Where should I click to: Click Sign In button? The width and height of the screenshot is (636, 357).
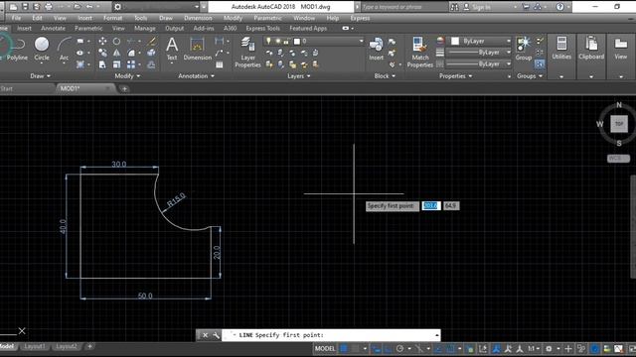(x=477, y=7)
